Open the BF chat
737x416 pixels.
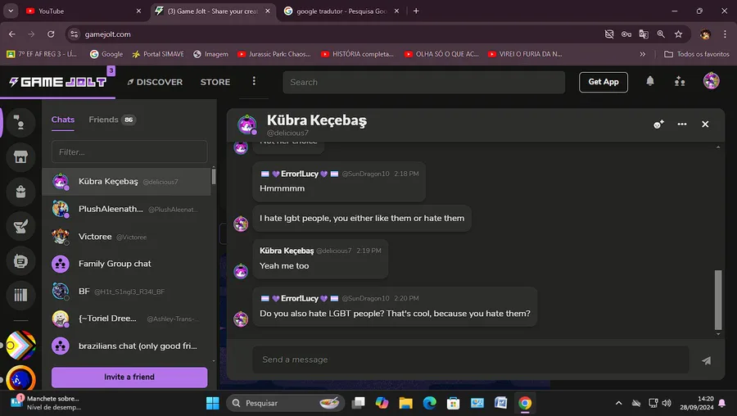pyautogui.click(x=126, y=292)
